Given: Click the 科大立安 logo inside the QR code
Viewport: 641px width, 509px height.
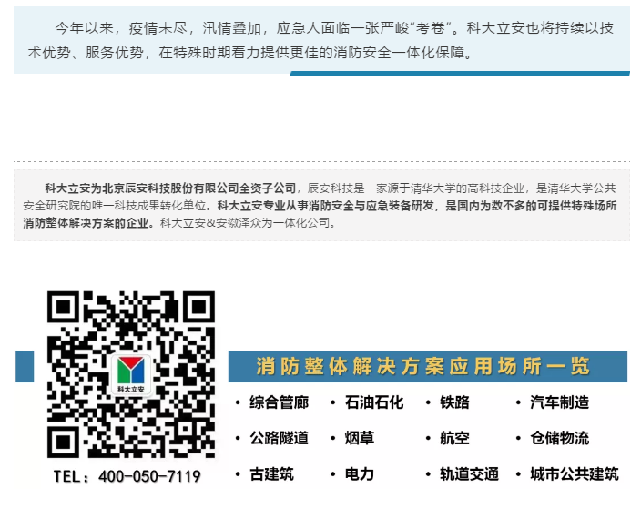Looking at the screenshot, I should click(x=131, y=374).
